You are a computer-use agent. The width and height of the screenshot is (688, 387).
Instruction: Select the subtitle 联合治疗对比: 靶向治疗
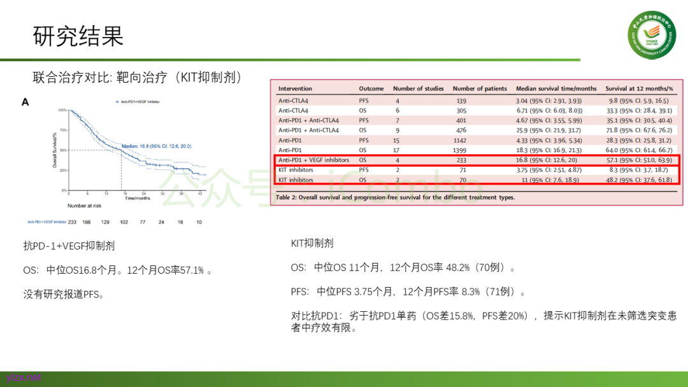[x=138, y=78]
